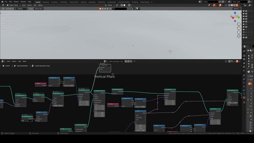This screenshot has height=143, width=254.
Task: Click the zoom viewport magnifier icon
Action: [x=239, y=24]
